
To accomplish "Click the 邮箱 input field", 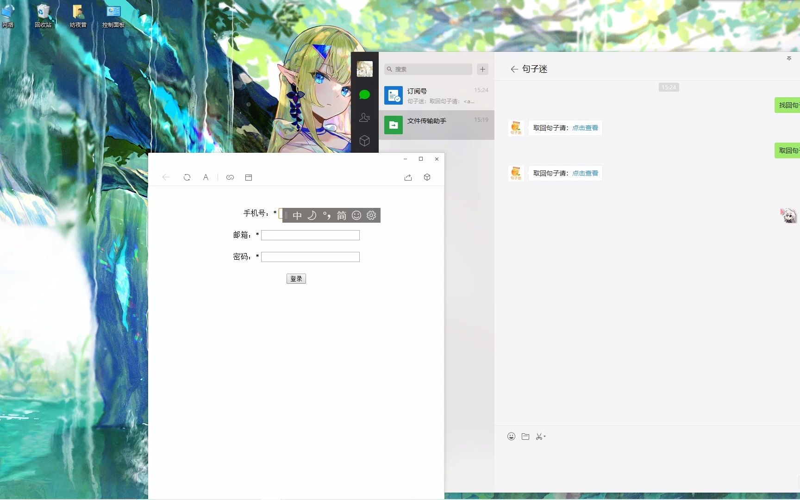I will pos(310,235).
